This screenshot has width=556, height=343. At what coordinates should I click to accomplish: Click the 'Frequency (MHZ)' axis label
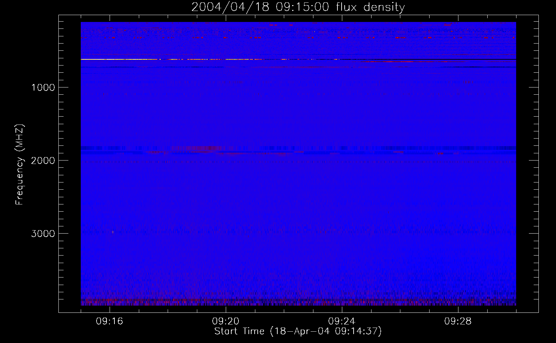click(20, 164)
